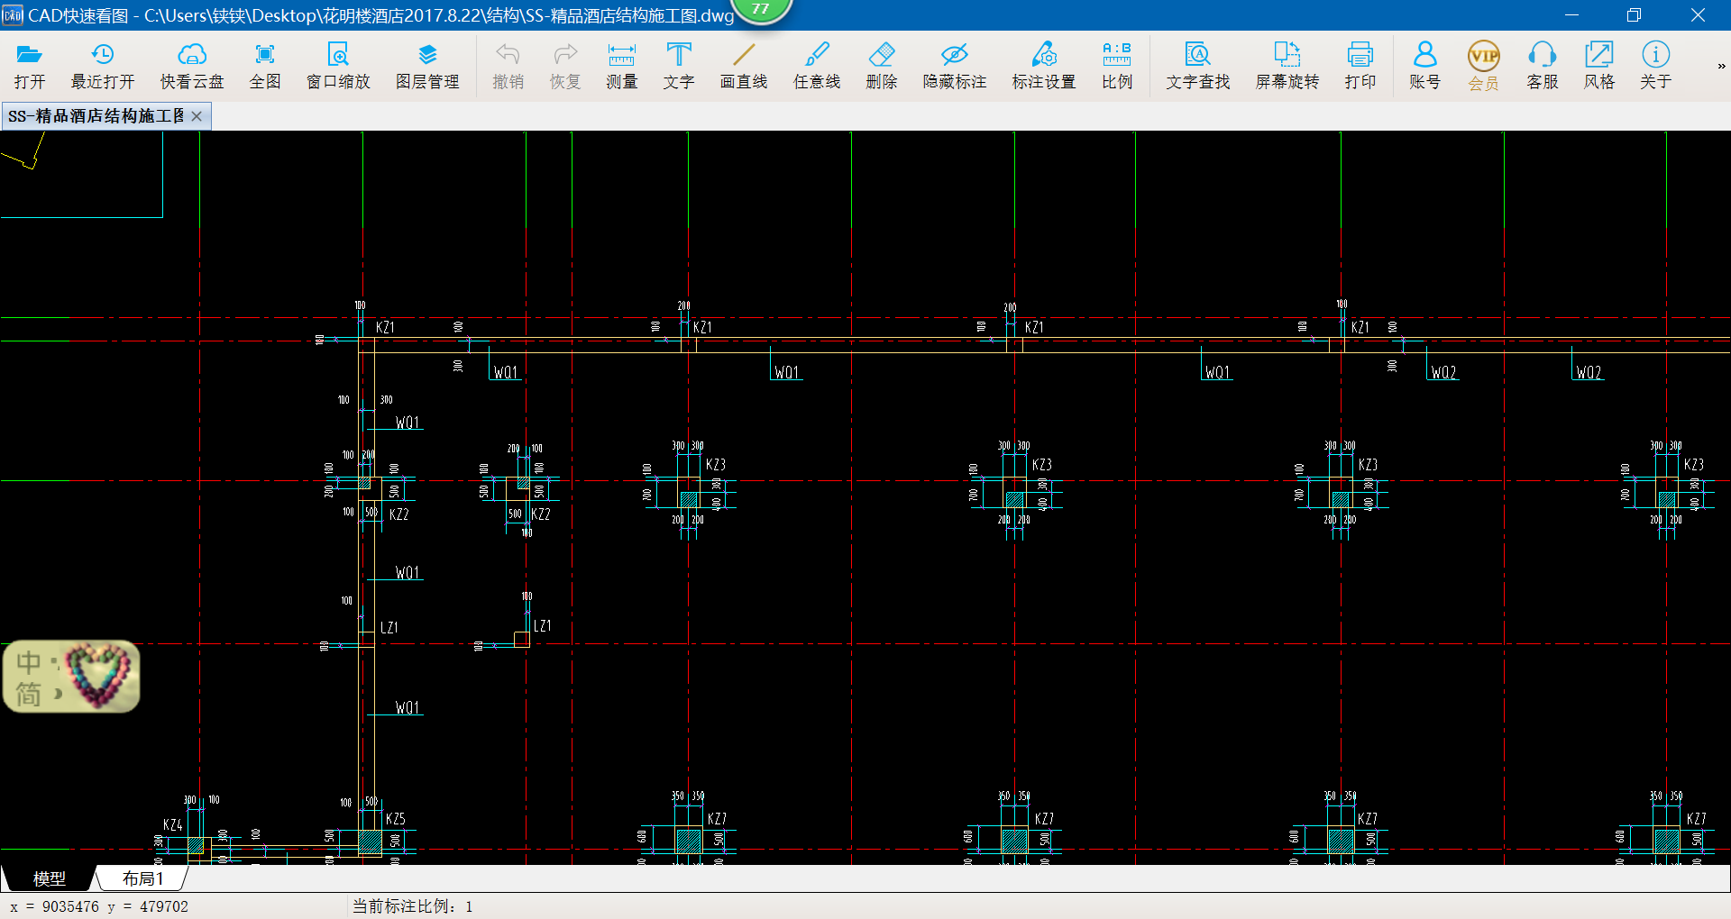Click the 当前标注比例 status text
The width and height of the screenshot is (1731, 919).
tap(413, 906)
